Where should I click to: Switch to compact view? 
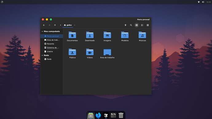[148, 25]
